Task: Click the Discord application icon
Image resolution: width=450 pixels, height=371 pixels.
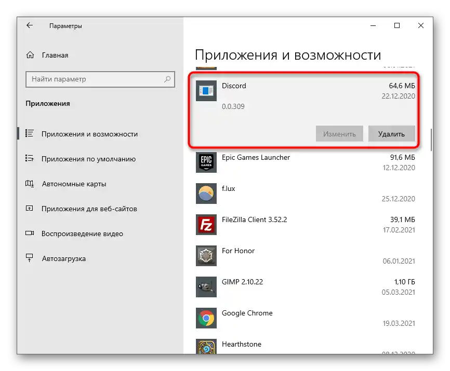Action: coord(206,91)
